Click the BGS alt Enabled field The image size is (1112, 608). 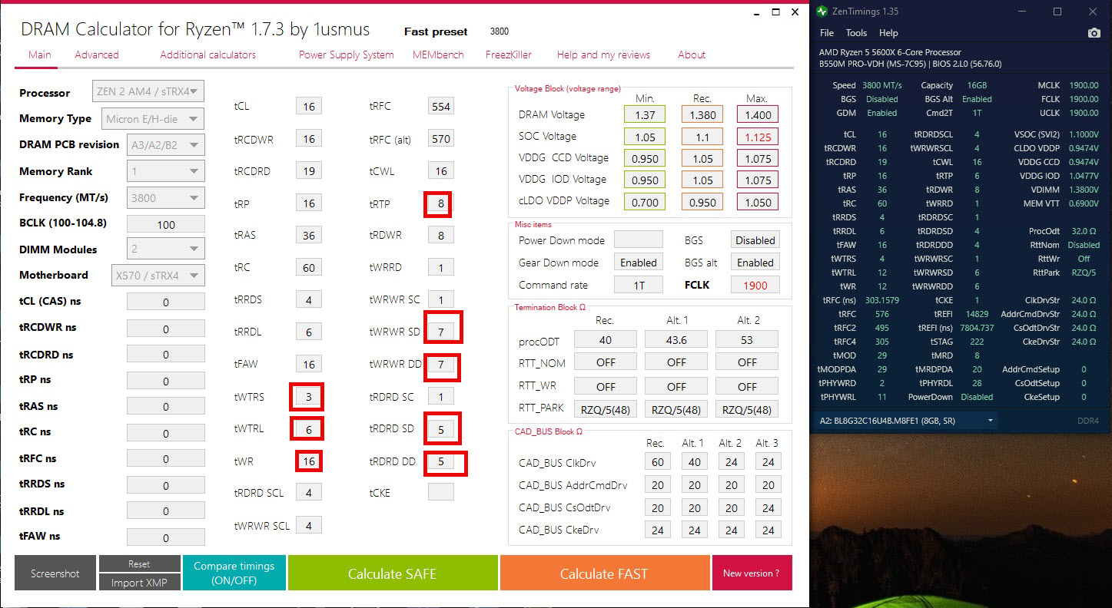click(x=755, y=263)
